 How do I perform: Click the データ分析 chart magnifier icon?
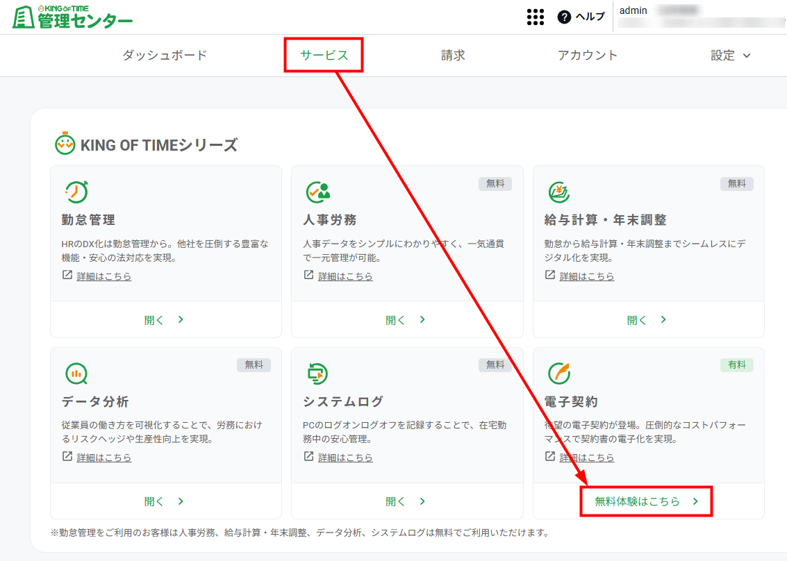click(76, 374)
